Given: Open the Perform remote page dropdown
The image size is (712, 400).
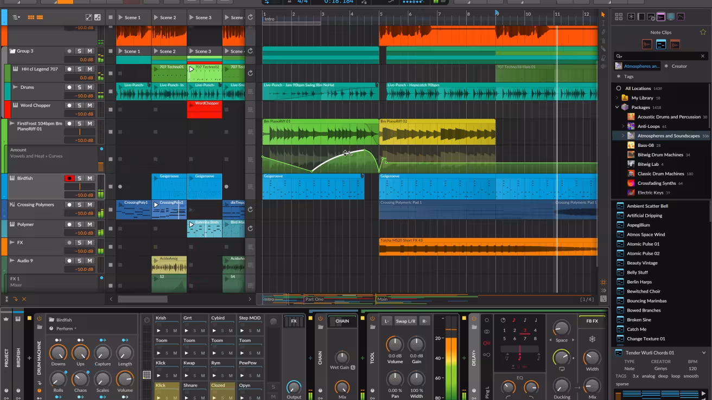Looking at the screenshot, I should click(66, 328).
